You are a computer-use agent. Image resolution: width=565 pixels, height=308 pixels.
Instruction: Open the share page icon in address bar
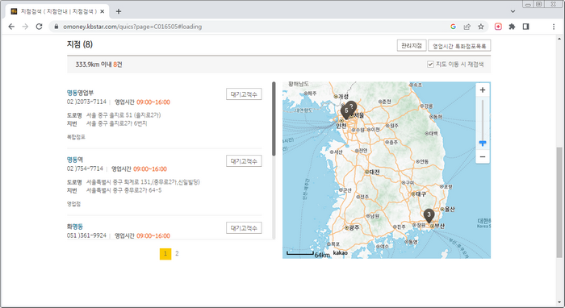tap(467, 27)
